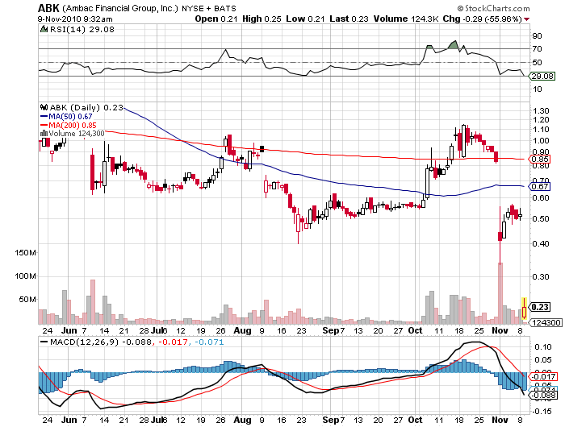Click the blue -0.071 MACD histogram value
Screen dimensions: 565x427
tap(209, 342)
